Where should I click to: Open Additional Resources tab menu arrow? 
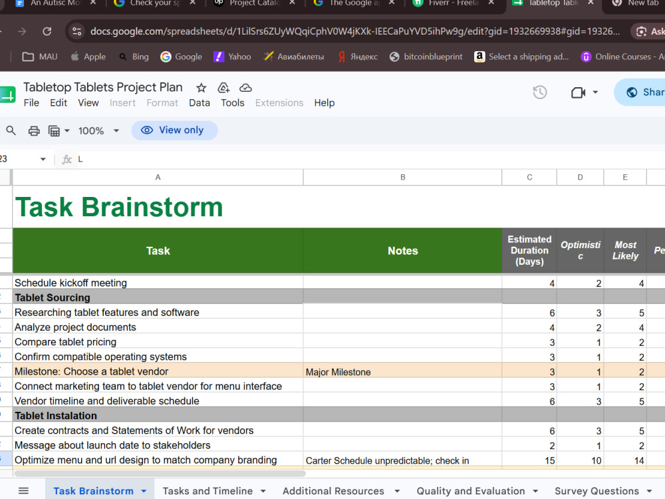(x=397, y=491)
